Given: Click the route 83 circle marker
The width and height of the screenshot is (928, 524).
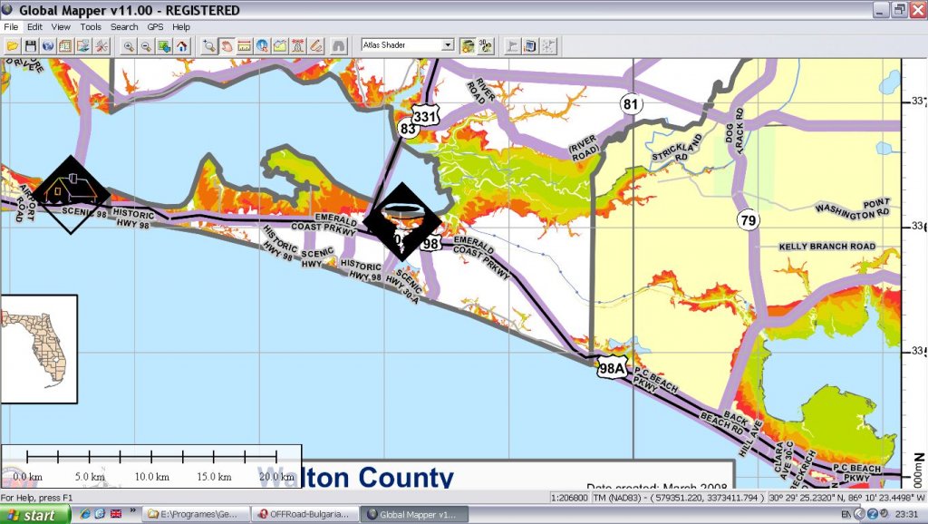Looking at the screenshot, I should pyautogui.click(x=407, y=129).
